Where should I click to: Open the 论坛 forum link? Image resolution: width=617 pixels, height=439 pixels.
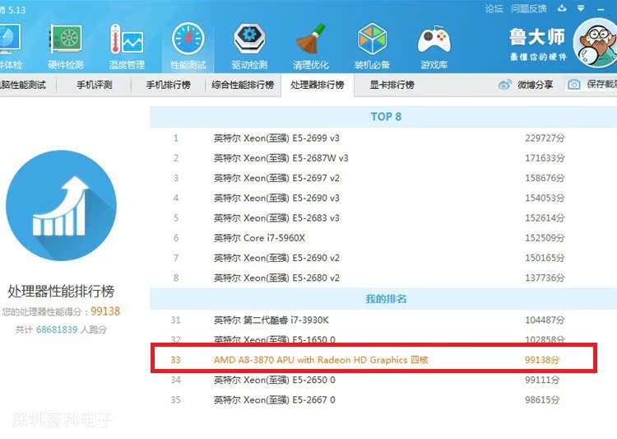click(x=494, y=9)
